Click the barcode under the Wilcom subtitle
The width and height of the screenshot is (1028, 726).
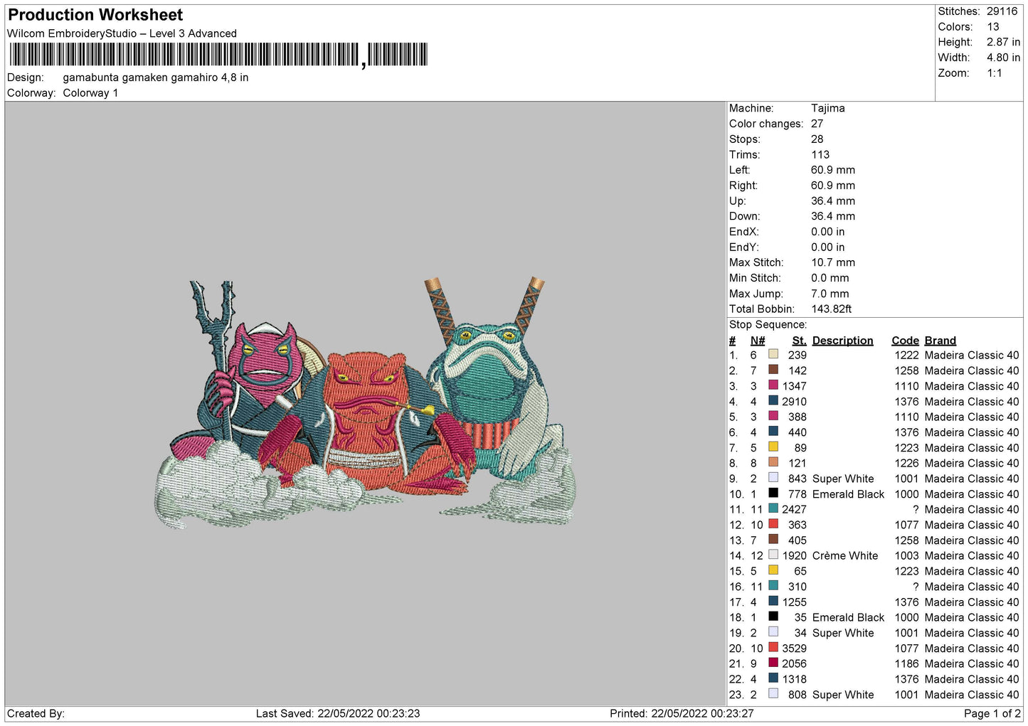click(x=218, y=55)
